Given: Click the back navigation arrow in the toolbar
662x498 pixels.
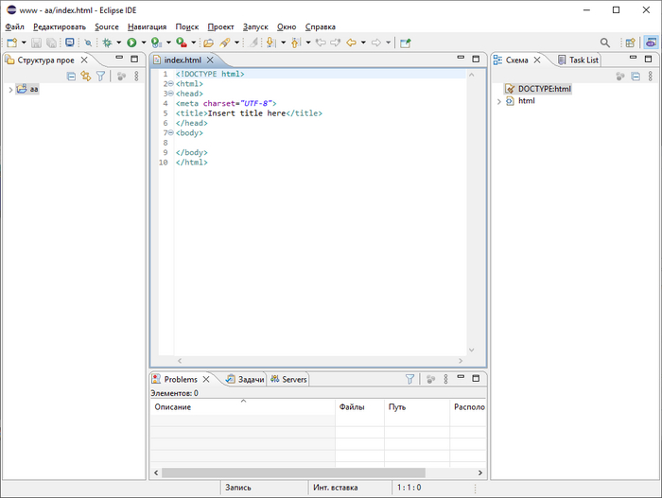Looking at the screenshot, I should (x=352, y=43).
